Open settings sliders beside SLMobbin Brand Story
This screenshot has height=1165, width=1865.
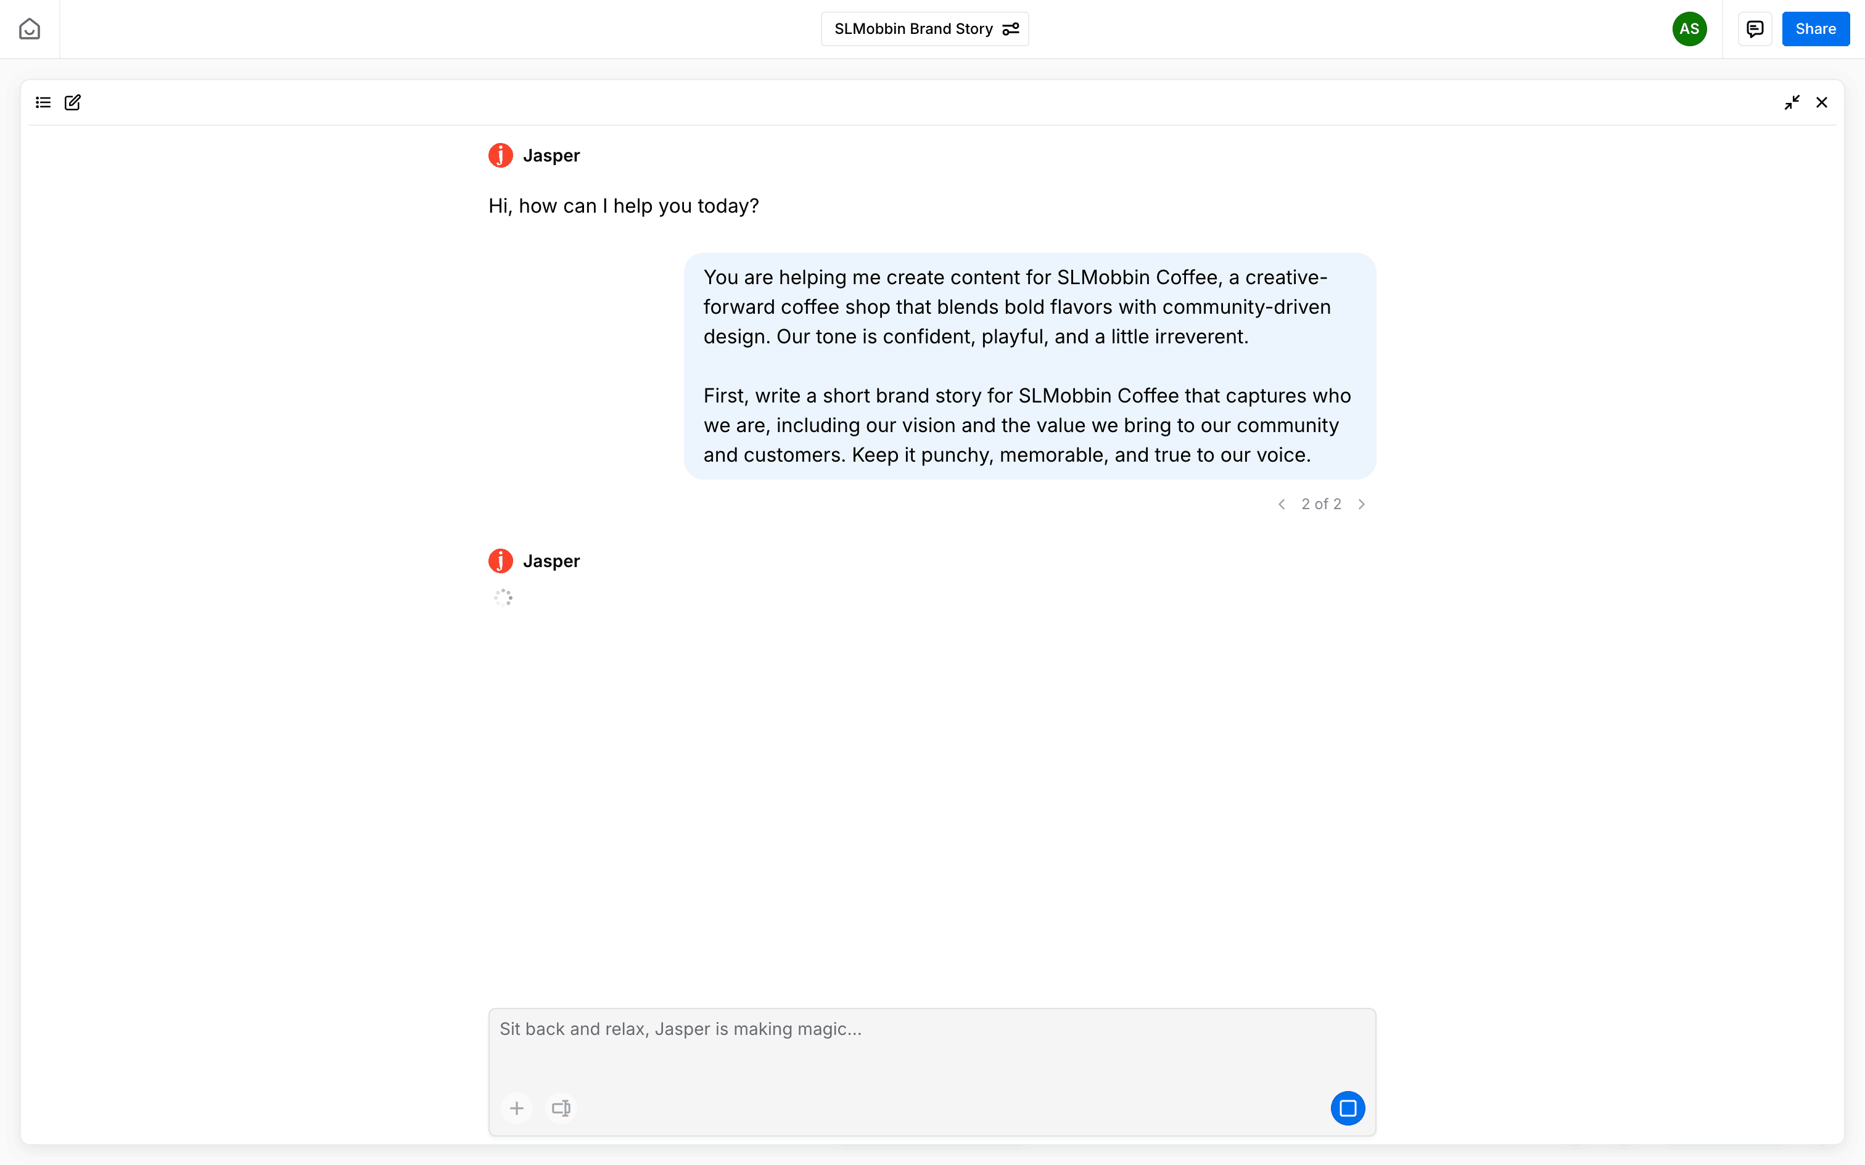1010,30
